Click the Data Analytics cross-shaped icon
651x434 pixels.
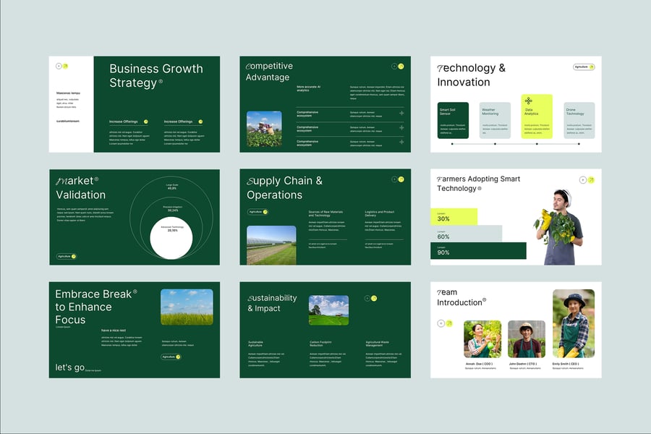click(528, 101)
